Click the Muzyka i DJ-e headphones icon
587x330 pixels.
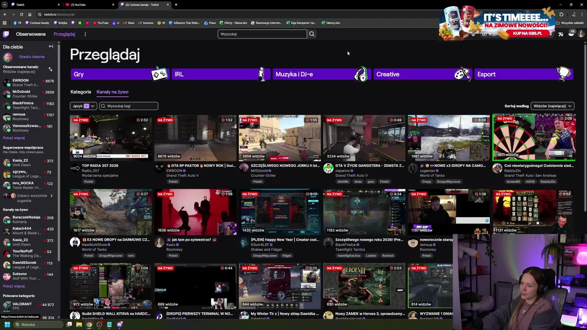pyautogui.click(x=361, y=74)
